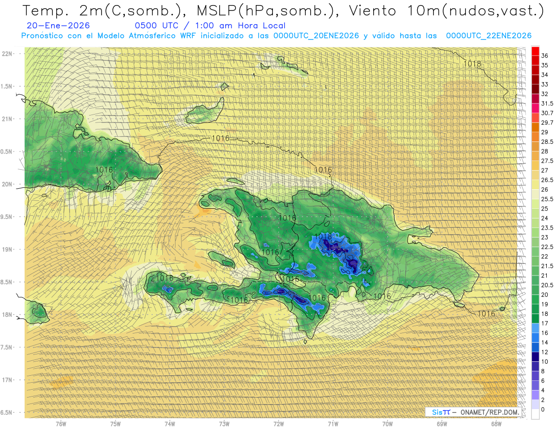Click the '22N' latitude label
Image resolution: width=557 pixels, height=430 pixels.
[7, 53]
